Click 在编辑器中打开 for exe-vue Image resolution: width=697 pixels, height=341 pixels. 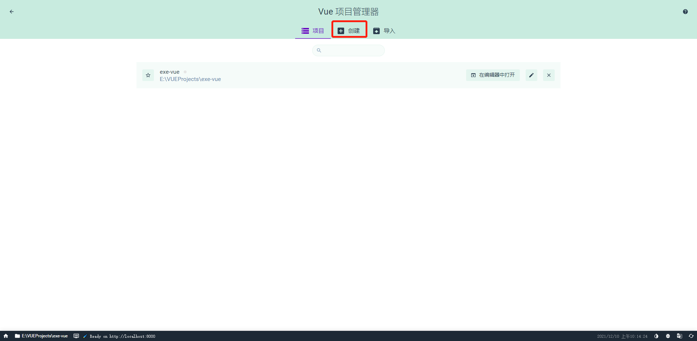pyautogui.click(x=493, y=75)
